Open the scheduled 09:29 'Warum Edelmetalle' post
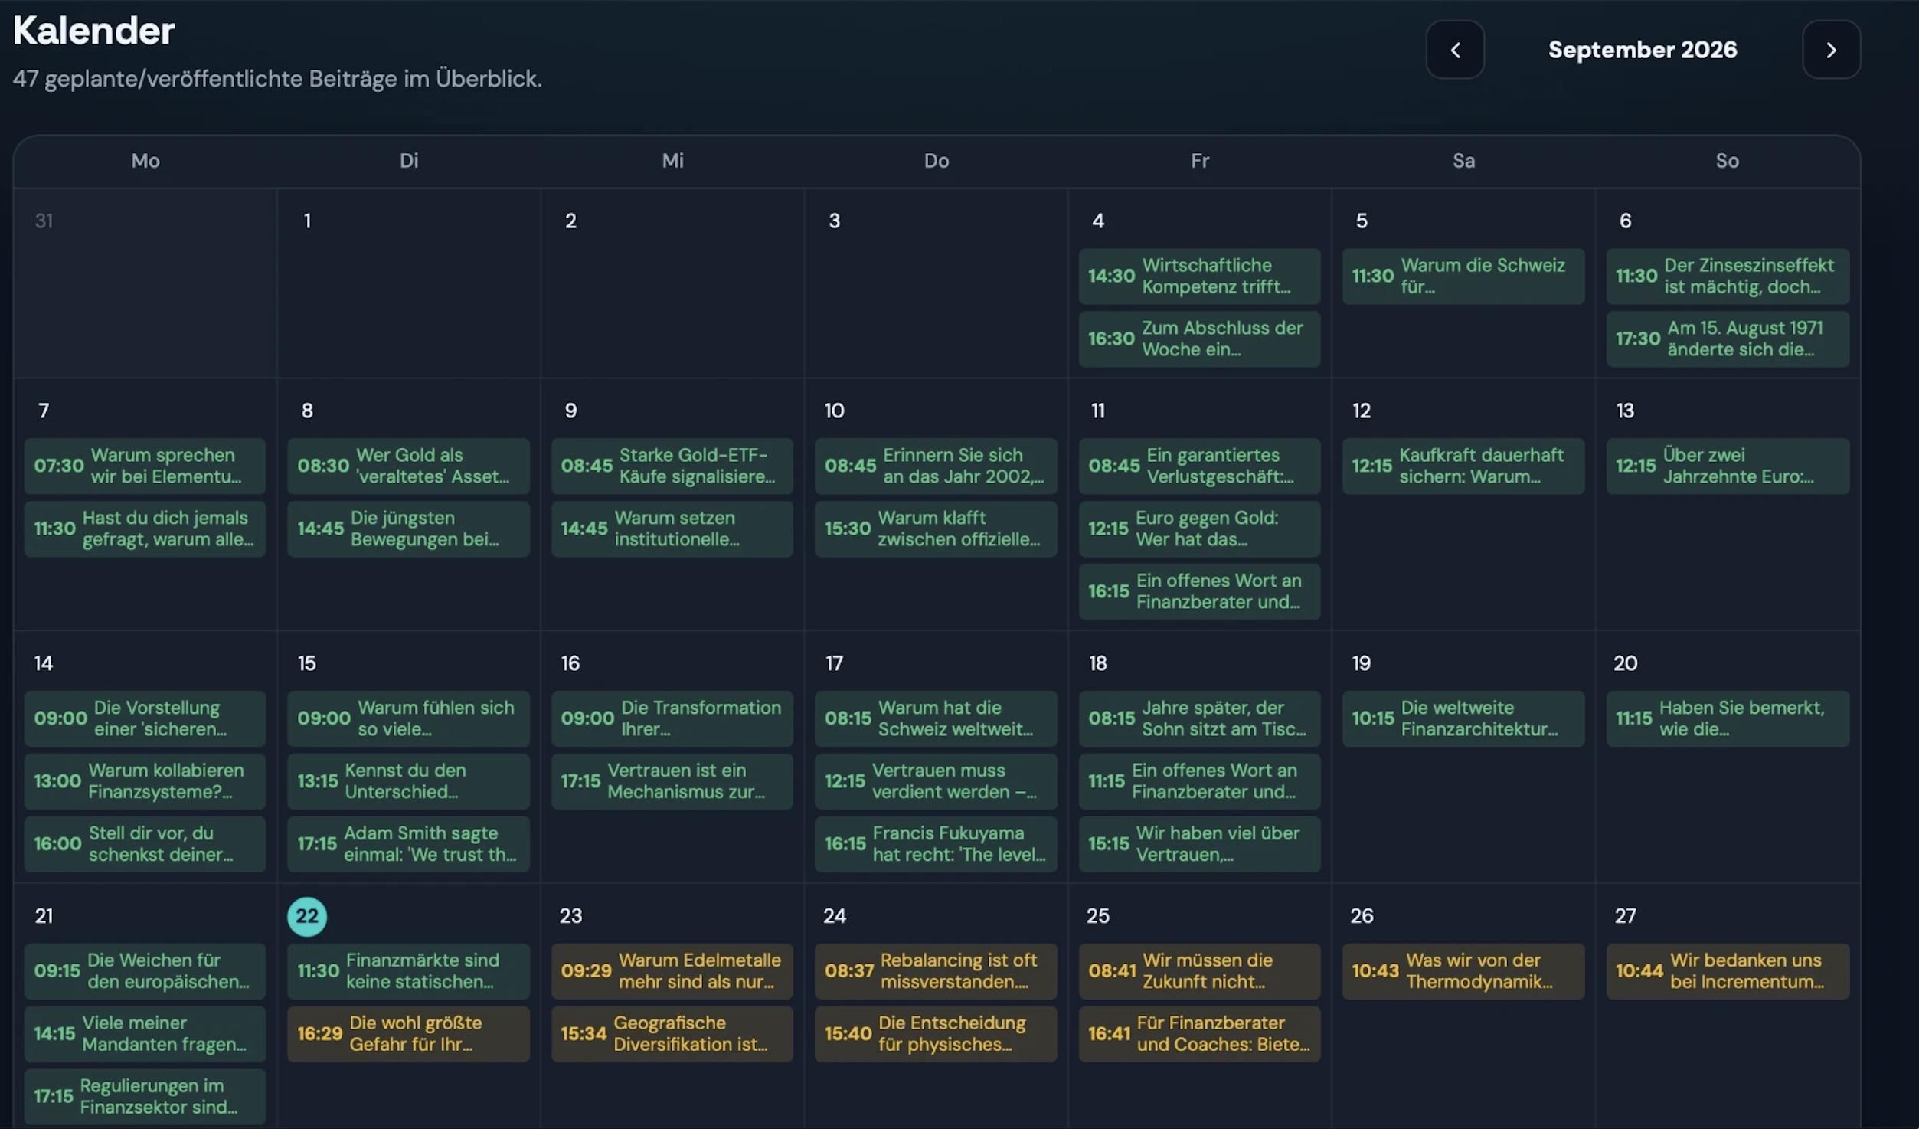Viewport: 1919px width, 1129px height. click(x=672, y=971)
